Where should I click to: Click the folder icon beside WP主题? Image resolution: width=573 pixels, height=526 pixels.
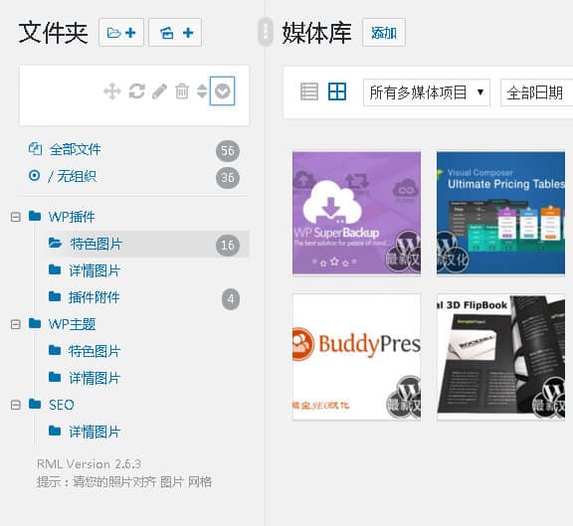coord(35,323)
